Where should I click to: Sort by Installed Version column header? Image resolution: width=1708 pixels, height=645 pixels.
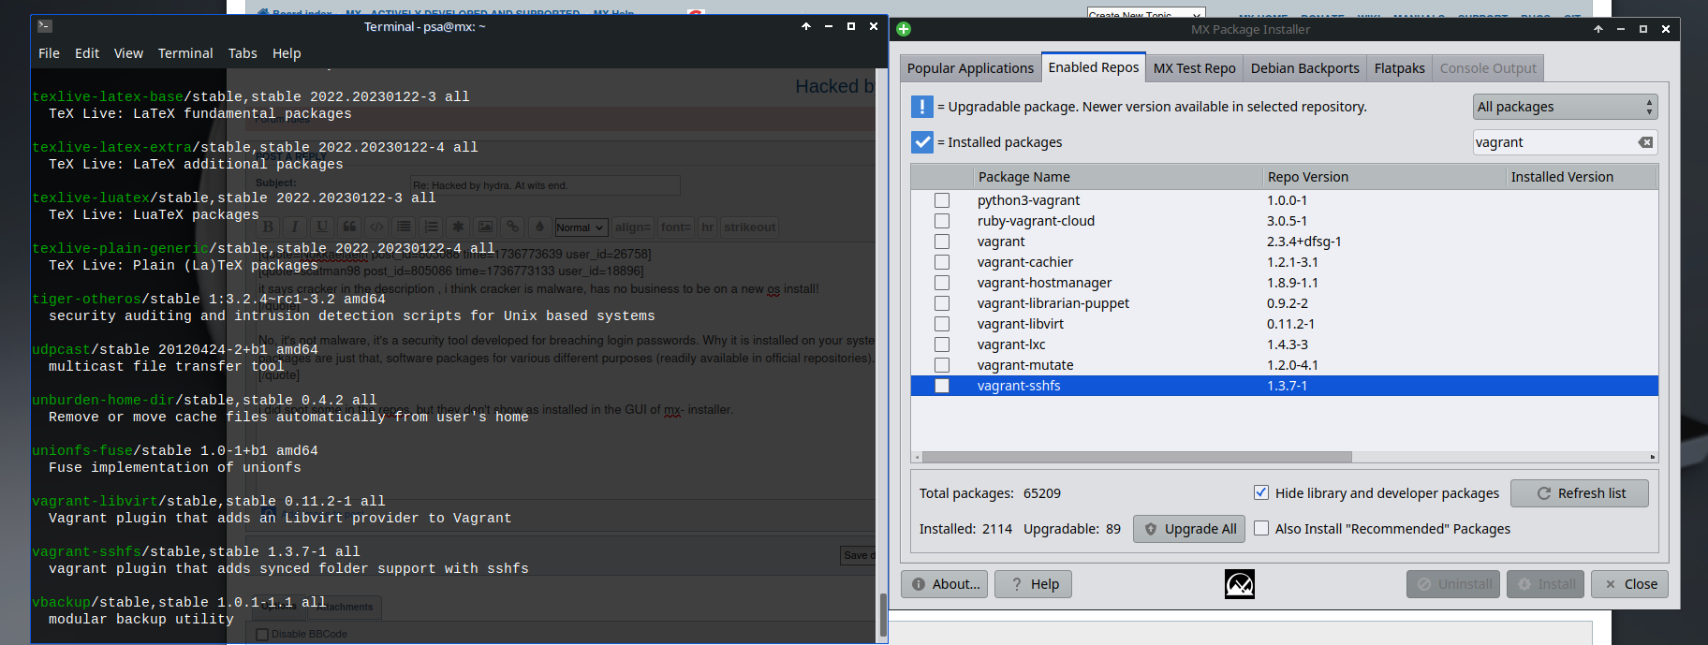1582,177
